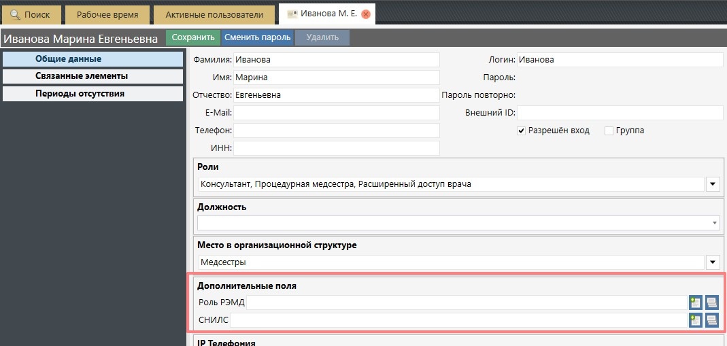
Task: Enable the Группа checkbox
Action: pos(609,131)
